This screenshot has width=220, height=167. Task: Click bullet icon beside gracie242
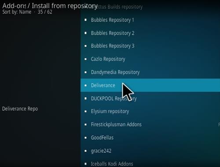pos(85,151)
